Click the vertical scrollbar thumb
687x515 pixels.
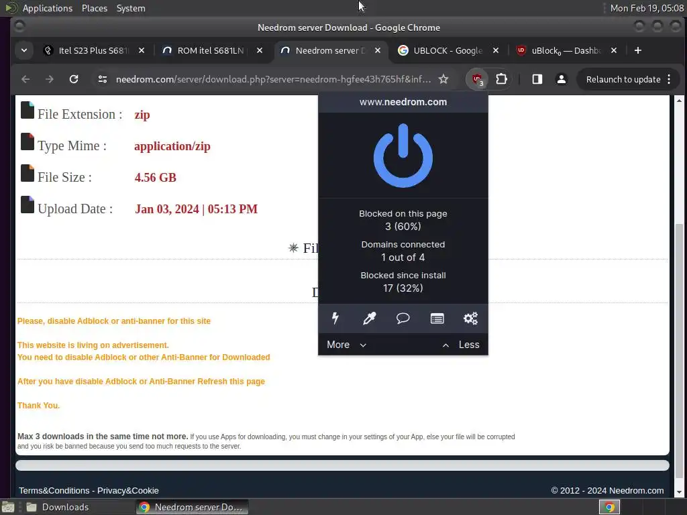click(679, 351)
